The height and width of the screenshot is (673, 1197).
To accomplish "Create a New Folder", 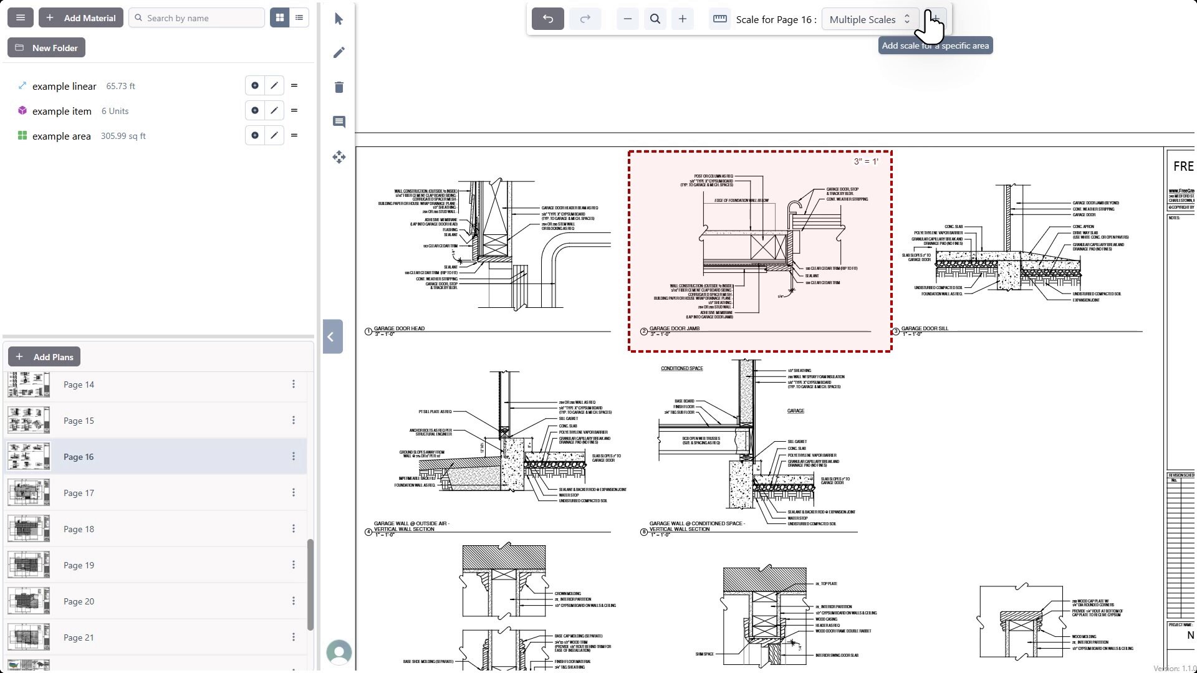I will pyautogui.click(x=47, y=48).
